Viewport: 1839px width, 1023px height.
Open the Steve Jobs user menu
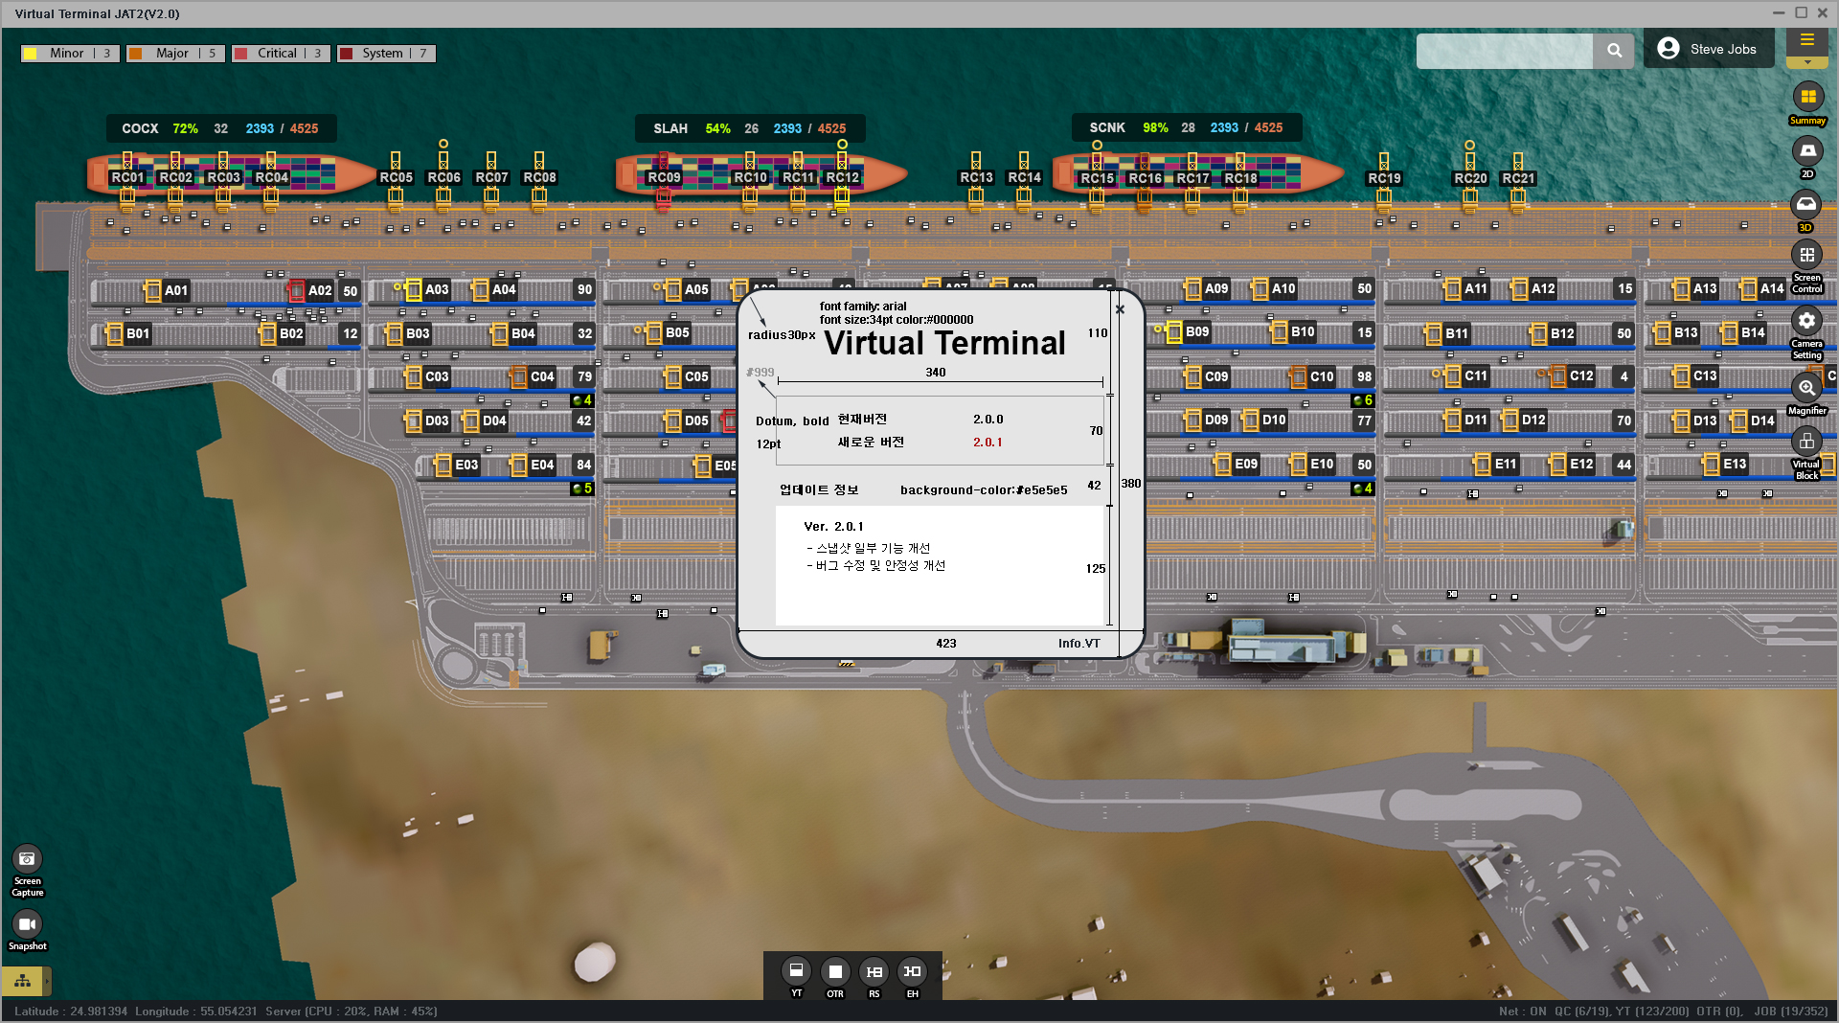click(x=1708, y=49)
